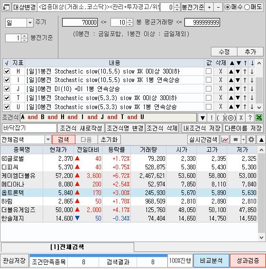Delete condition J with its X
The height and width of the screenshot is (269, 266).
coord(220,89)
